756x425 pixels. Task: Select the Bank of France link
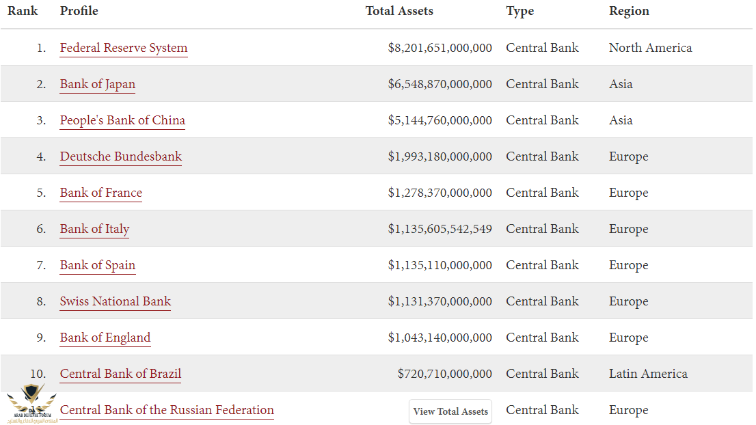tap(100, 193)
